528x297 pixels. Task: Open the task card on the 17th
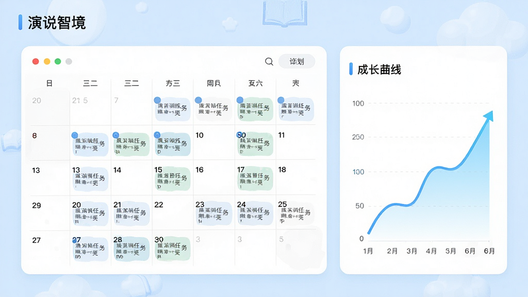click(255, 179)
